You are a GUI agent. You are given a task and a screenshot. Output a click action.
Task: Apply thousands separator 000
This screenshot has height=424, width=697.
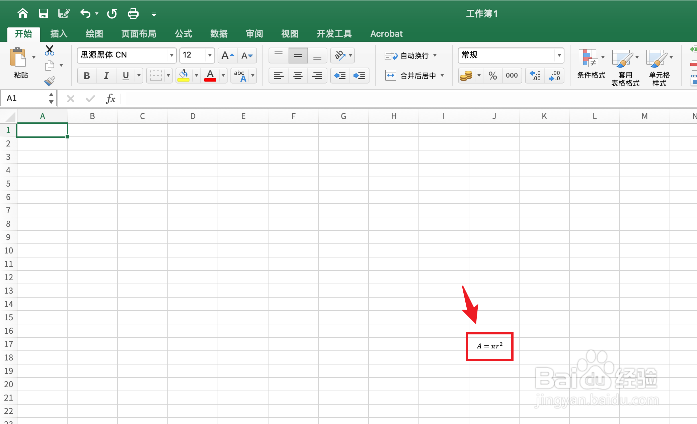click(x=512, y=76)
